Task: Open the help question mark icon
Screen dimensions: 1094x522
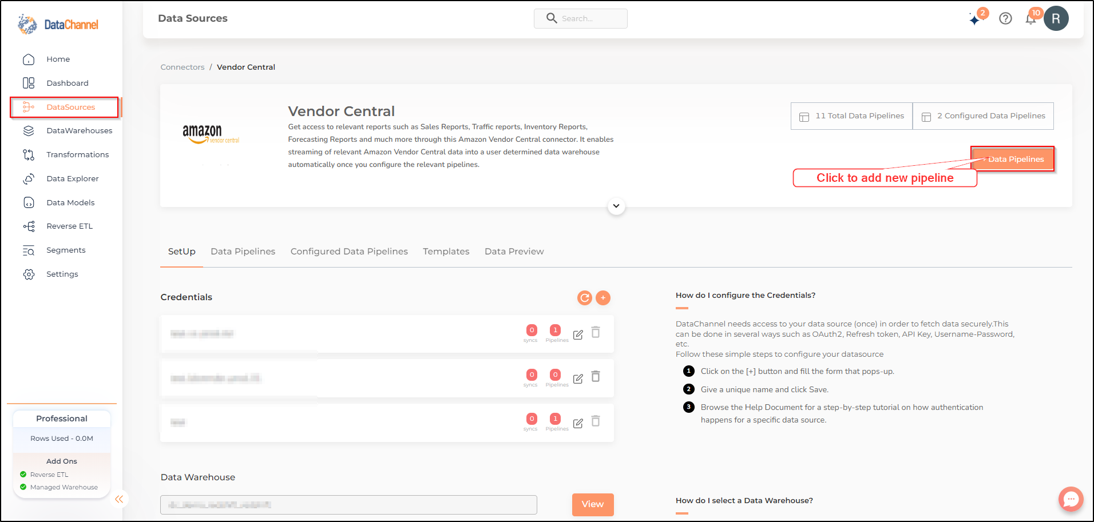Action: pos(1005,18)
